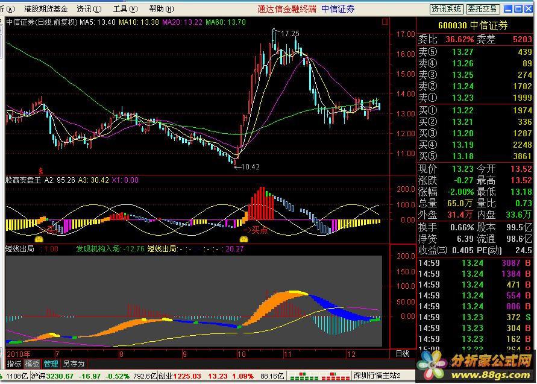Click the 委托交易 button
Screen dimensions: 537x384
click(483, 9)
